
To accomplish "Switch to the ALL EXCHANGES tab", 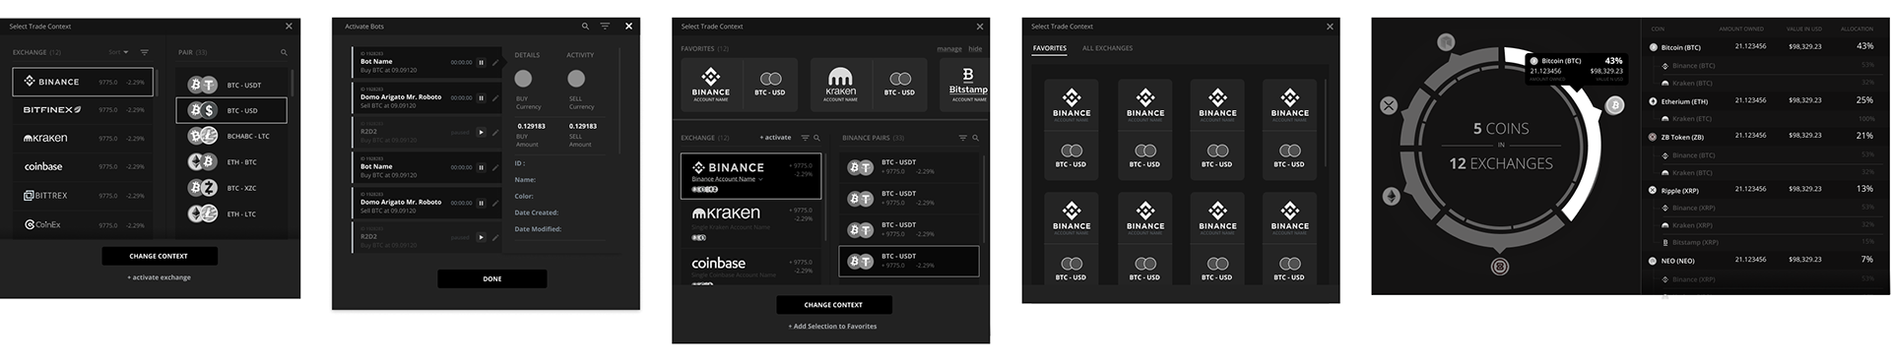I will point(1107,48).
